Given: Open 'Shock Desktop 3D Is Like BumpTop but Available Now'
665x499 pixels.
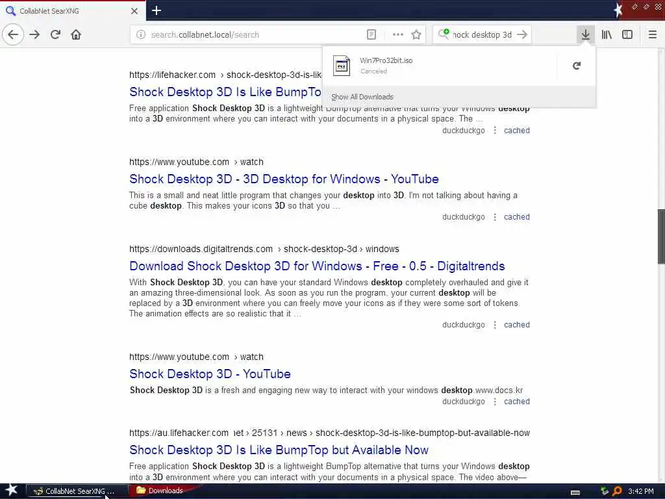Looking at the screenshot, I should [279, 450].
